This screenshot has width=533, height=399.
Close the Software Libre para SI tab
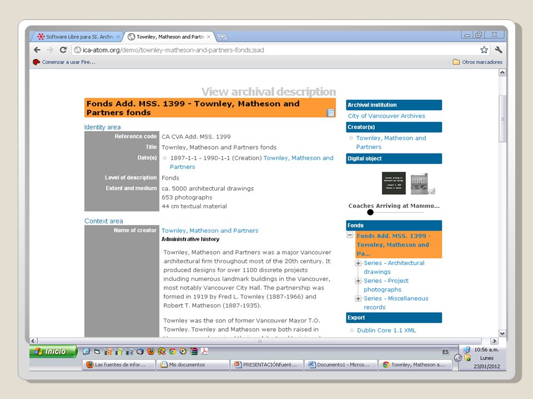(x=118, y=37)
